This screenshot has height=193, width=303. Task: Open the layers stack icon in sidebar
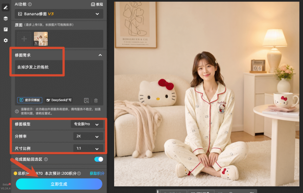pyautogui.click(x=6, y=19)
